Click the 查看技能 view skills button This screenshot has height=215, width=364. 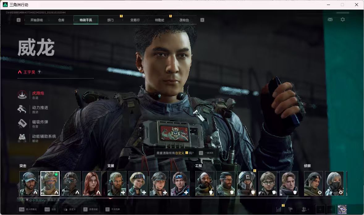[x=91, y=209]
